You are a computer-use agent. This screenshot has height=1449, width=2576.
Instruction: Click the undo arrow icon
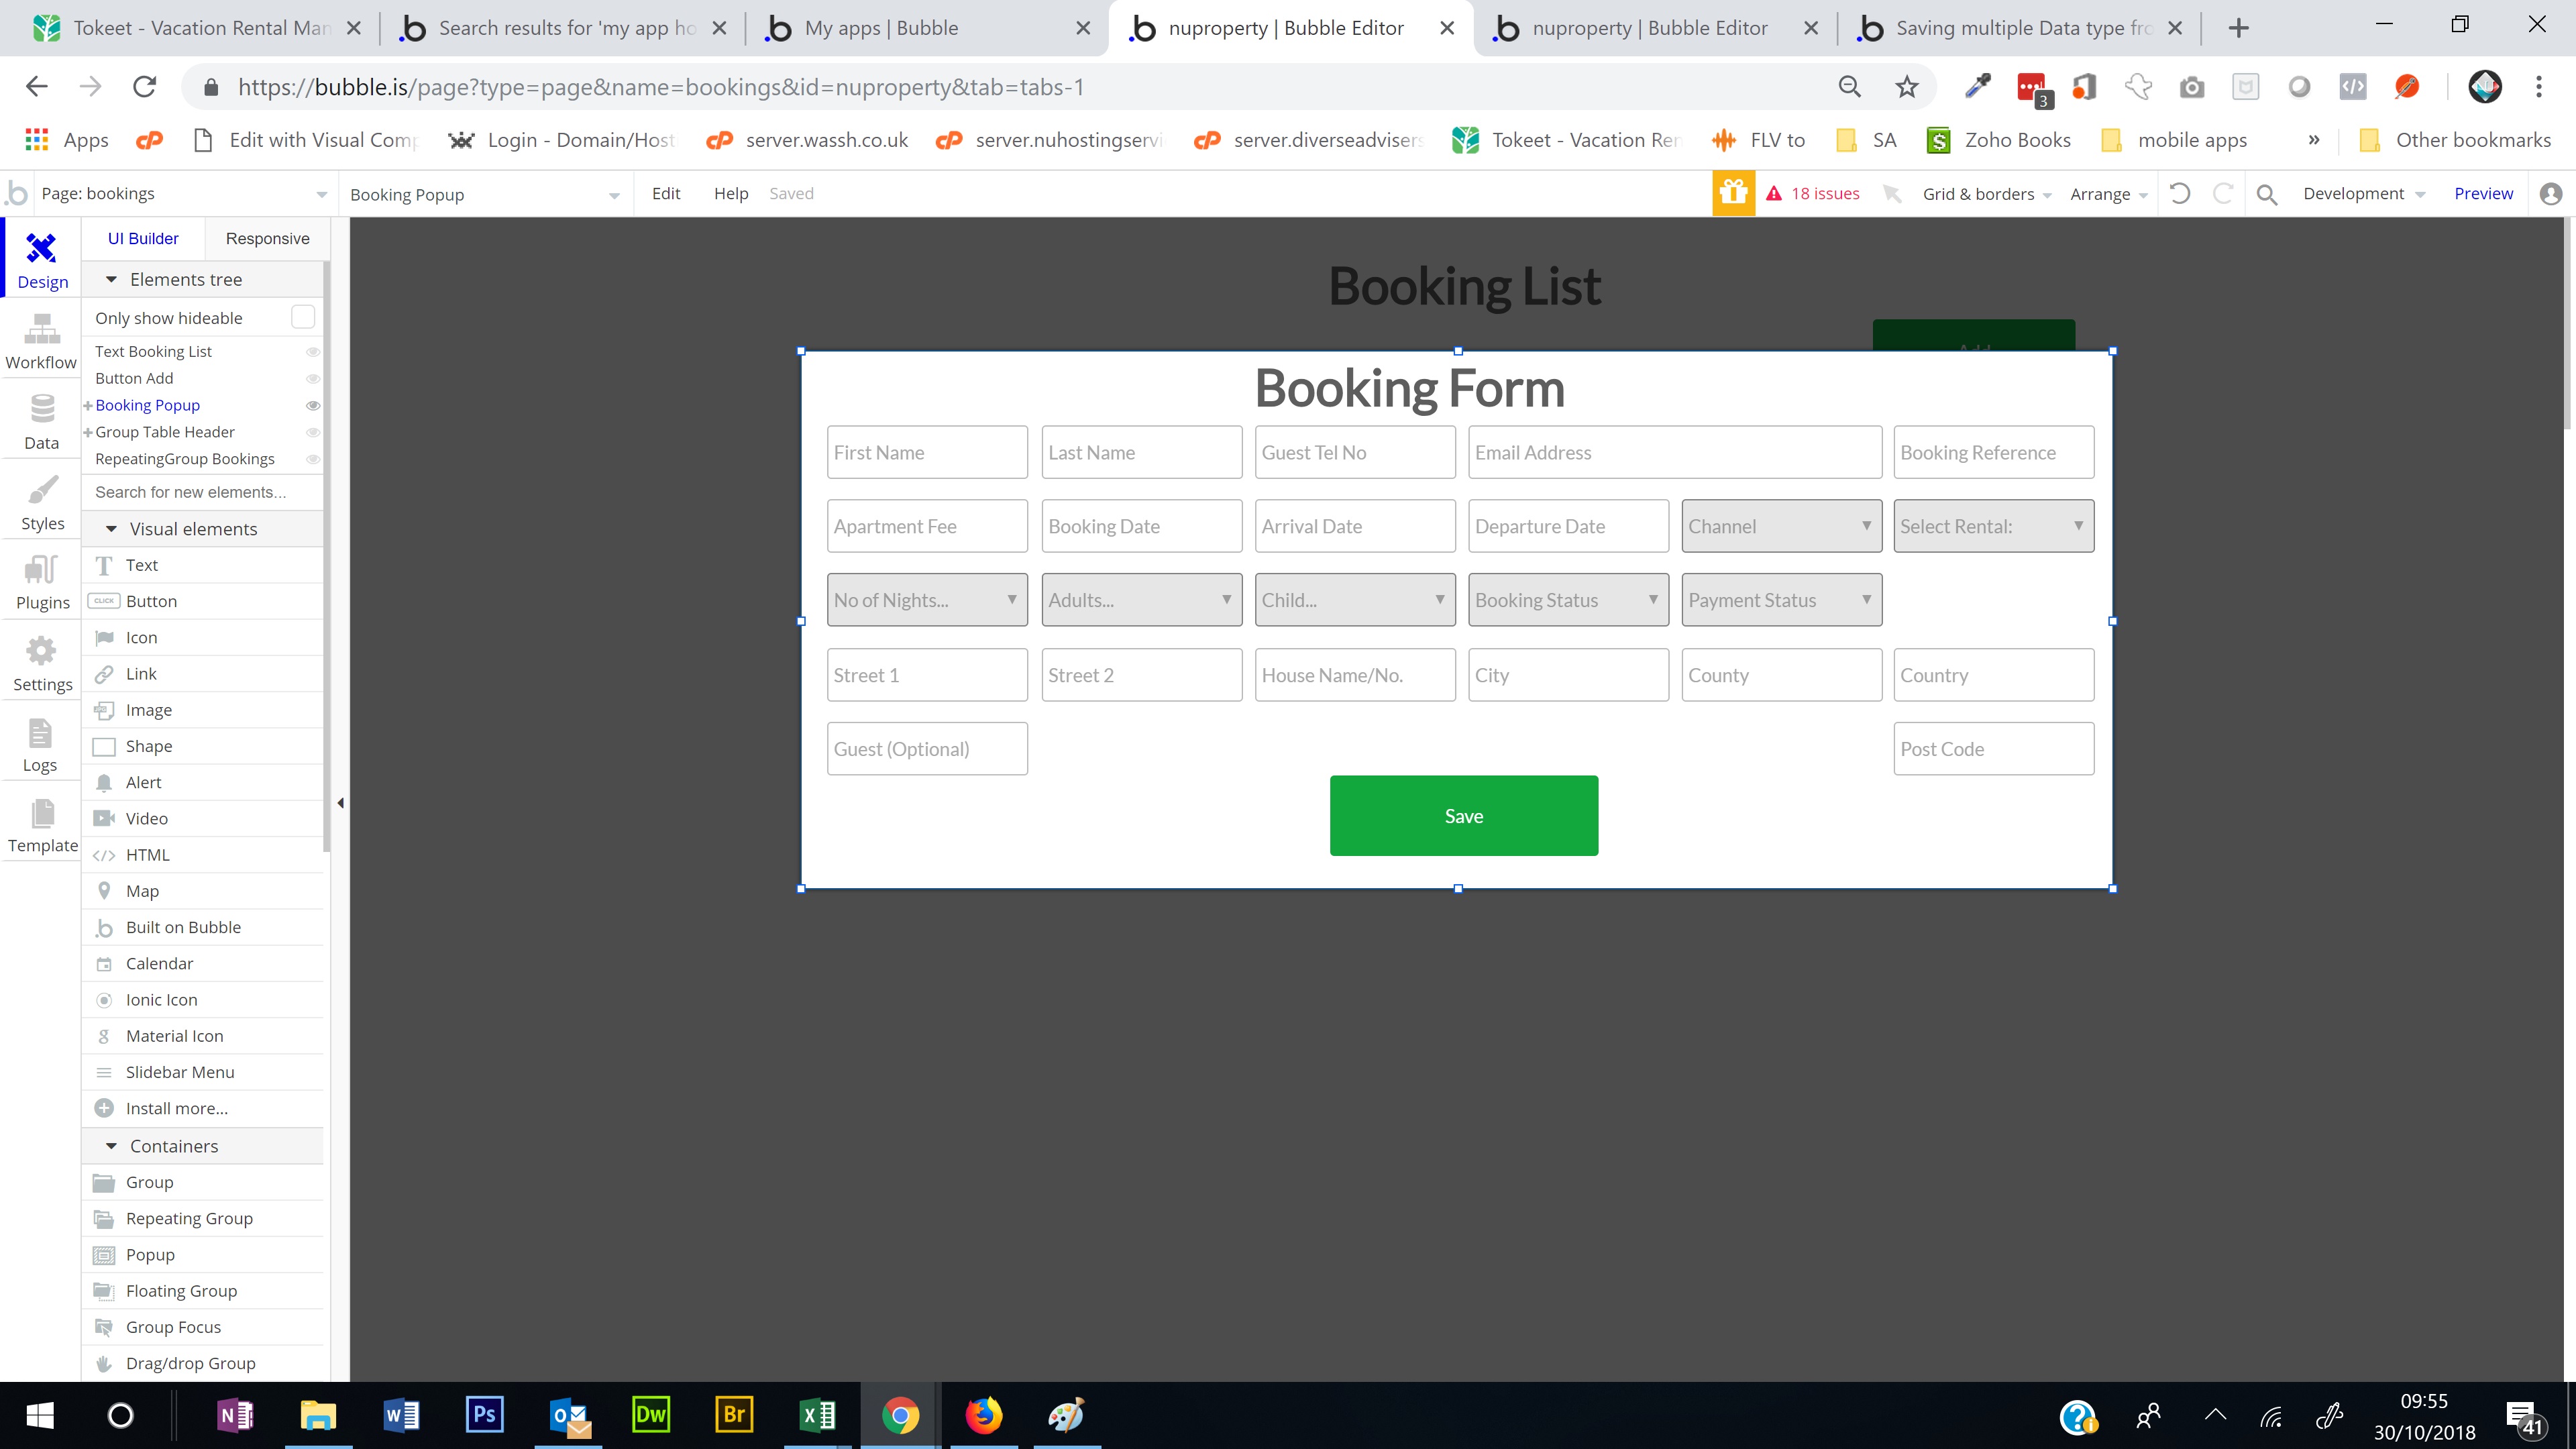point(2180,193)
